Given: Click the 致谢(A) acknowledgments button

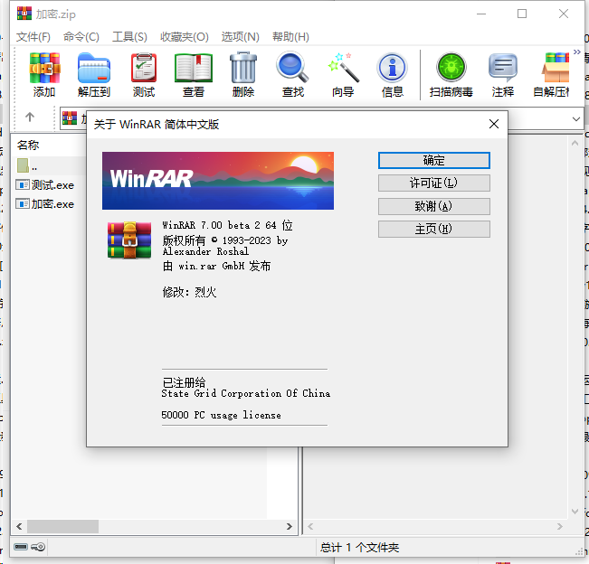Looking at the screenshot, I should tap(434, 206).
